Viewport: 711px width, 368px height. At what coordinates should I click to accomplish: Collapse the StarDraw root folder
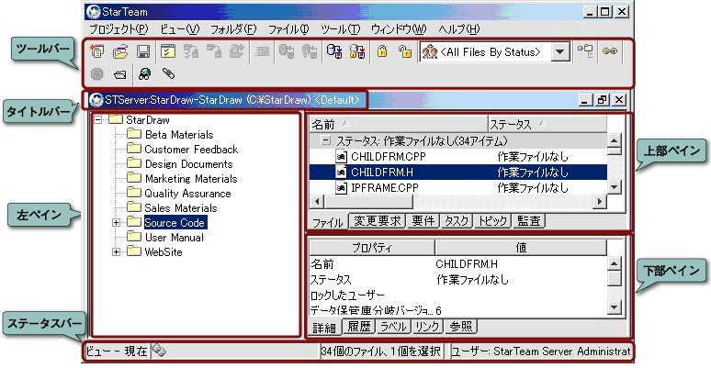pyautogui.click(x=98, y=120)
